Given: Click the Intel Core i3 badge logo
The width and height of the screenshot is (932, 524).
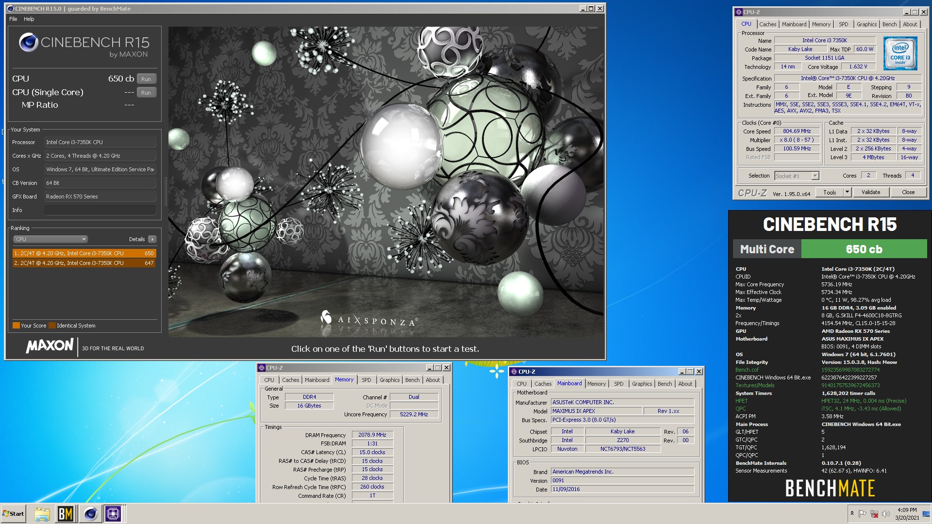Looking at the screenshot, I should point(900,53).
